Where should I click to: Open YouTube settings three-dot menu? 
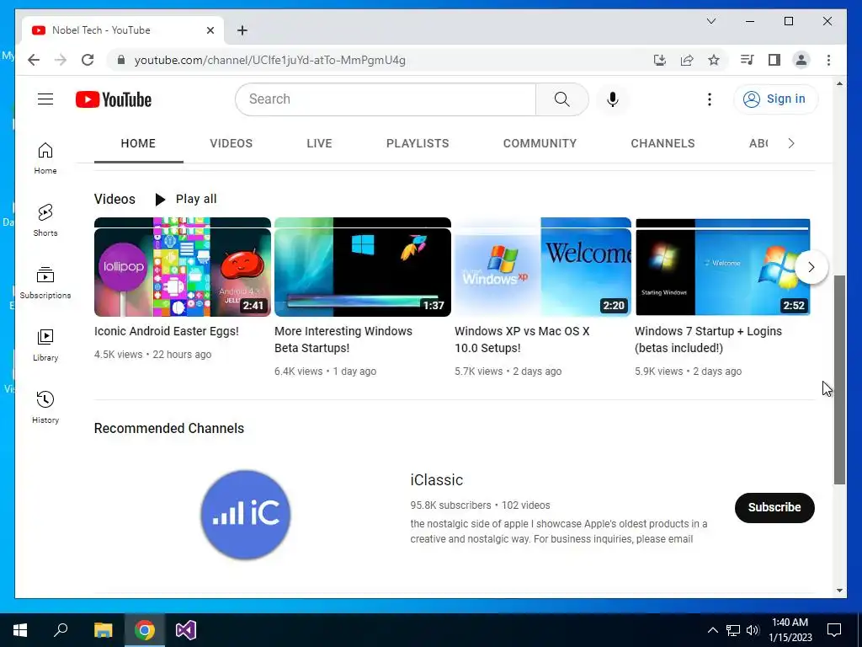click(709, 99)
